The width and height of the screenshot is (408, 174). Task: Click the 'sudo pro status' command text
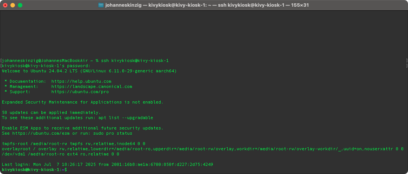click(113, 133)
